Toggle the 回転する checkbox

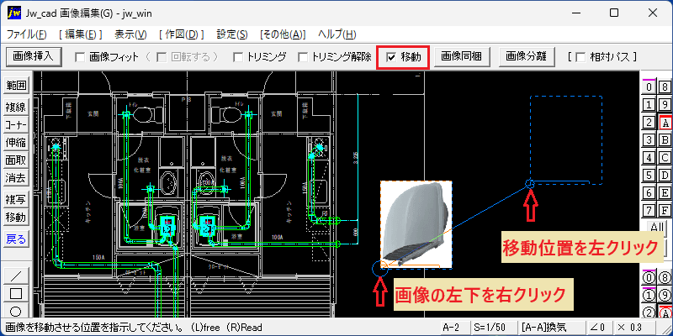tap(162, 57)
